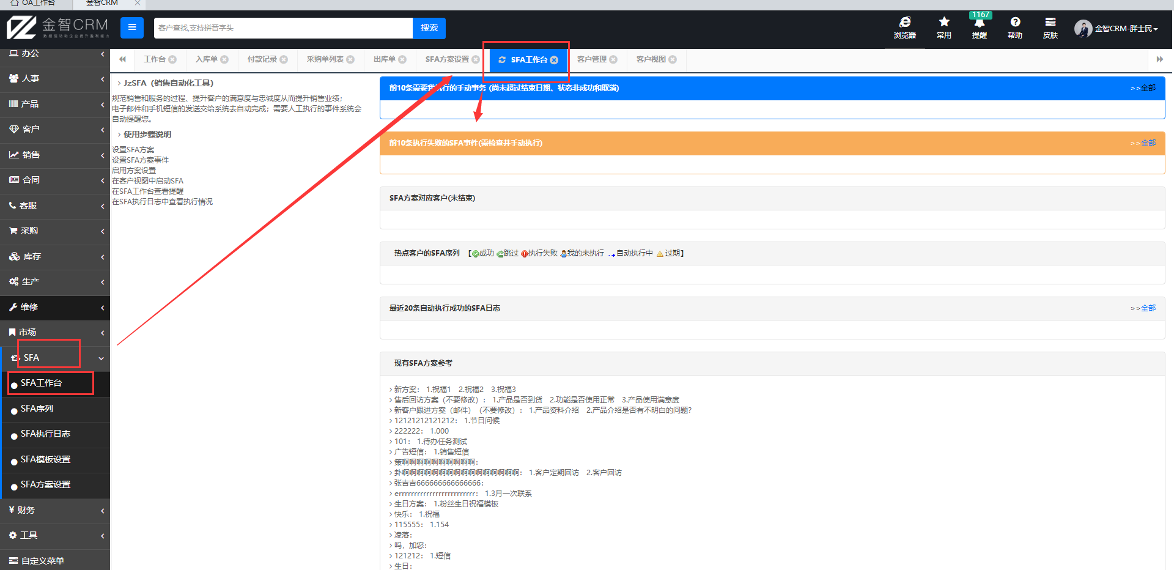Image resolution: width=1174 pixels, height=570 pixels.
Task: Click the user avatar picture
Action: (x=1083, y=29)
